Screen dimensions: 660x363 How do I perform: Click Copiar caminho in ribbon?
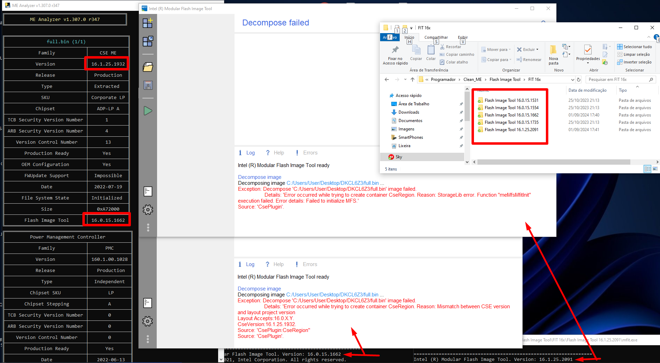tap(457, 54)
